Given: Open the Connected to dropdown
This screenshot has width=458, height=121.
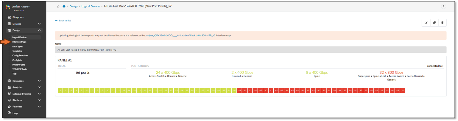Looking at the screenshot, I should [x=435, y=66].
